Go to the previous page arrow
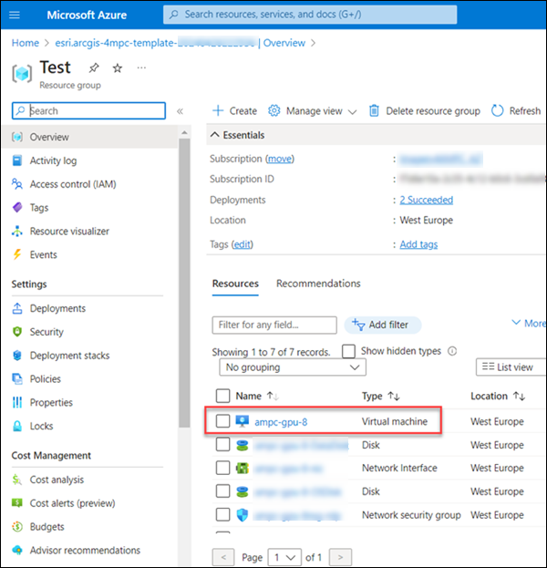This screenshot has height=568, width=547. click(223, 557)
